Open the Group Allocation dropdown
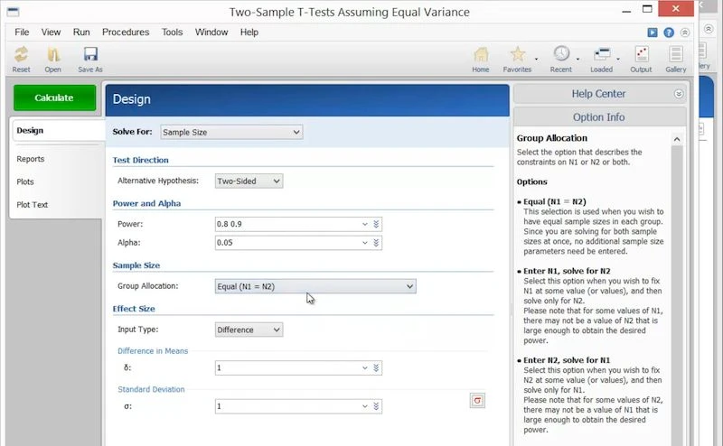 coord(315,286)
